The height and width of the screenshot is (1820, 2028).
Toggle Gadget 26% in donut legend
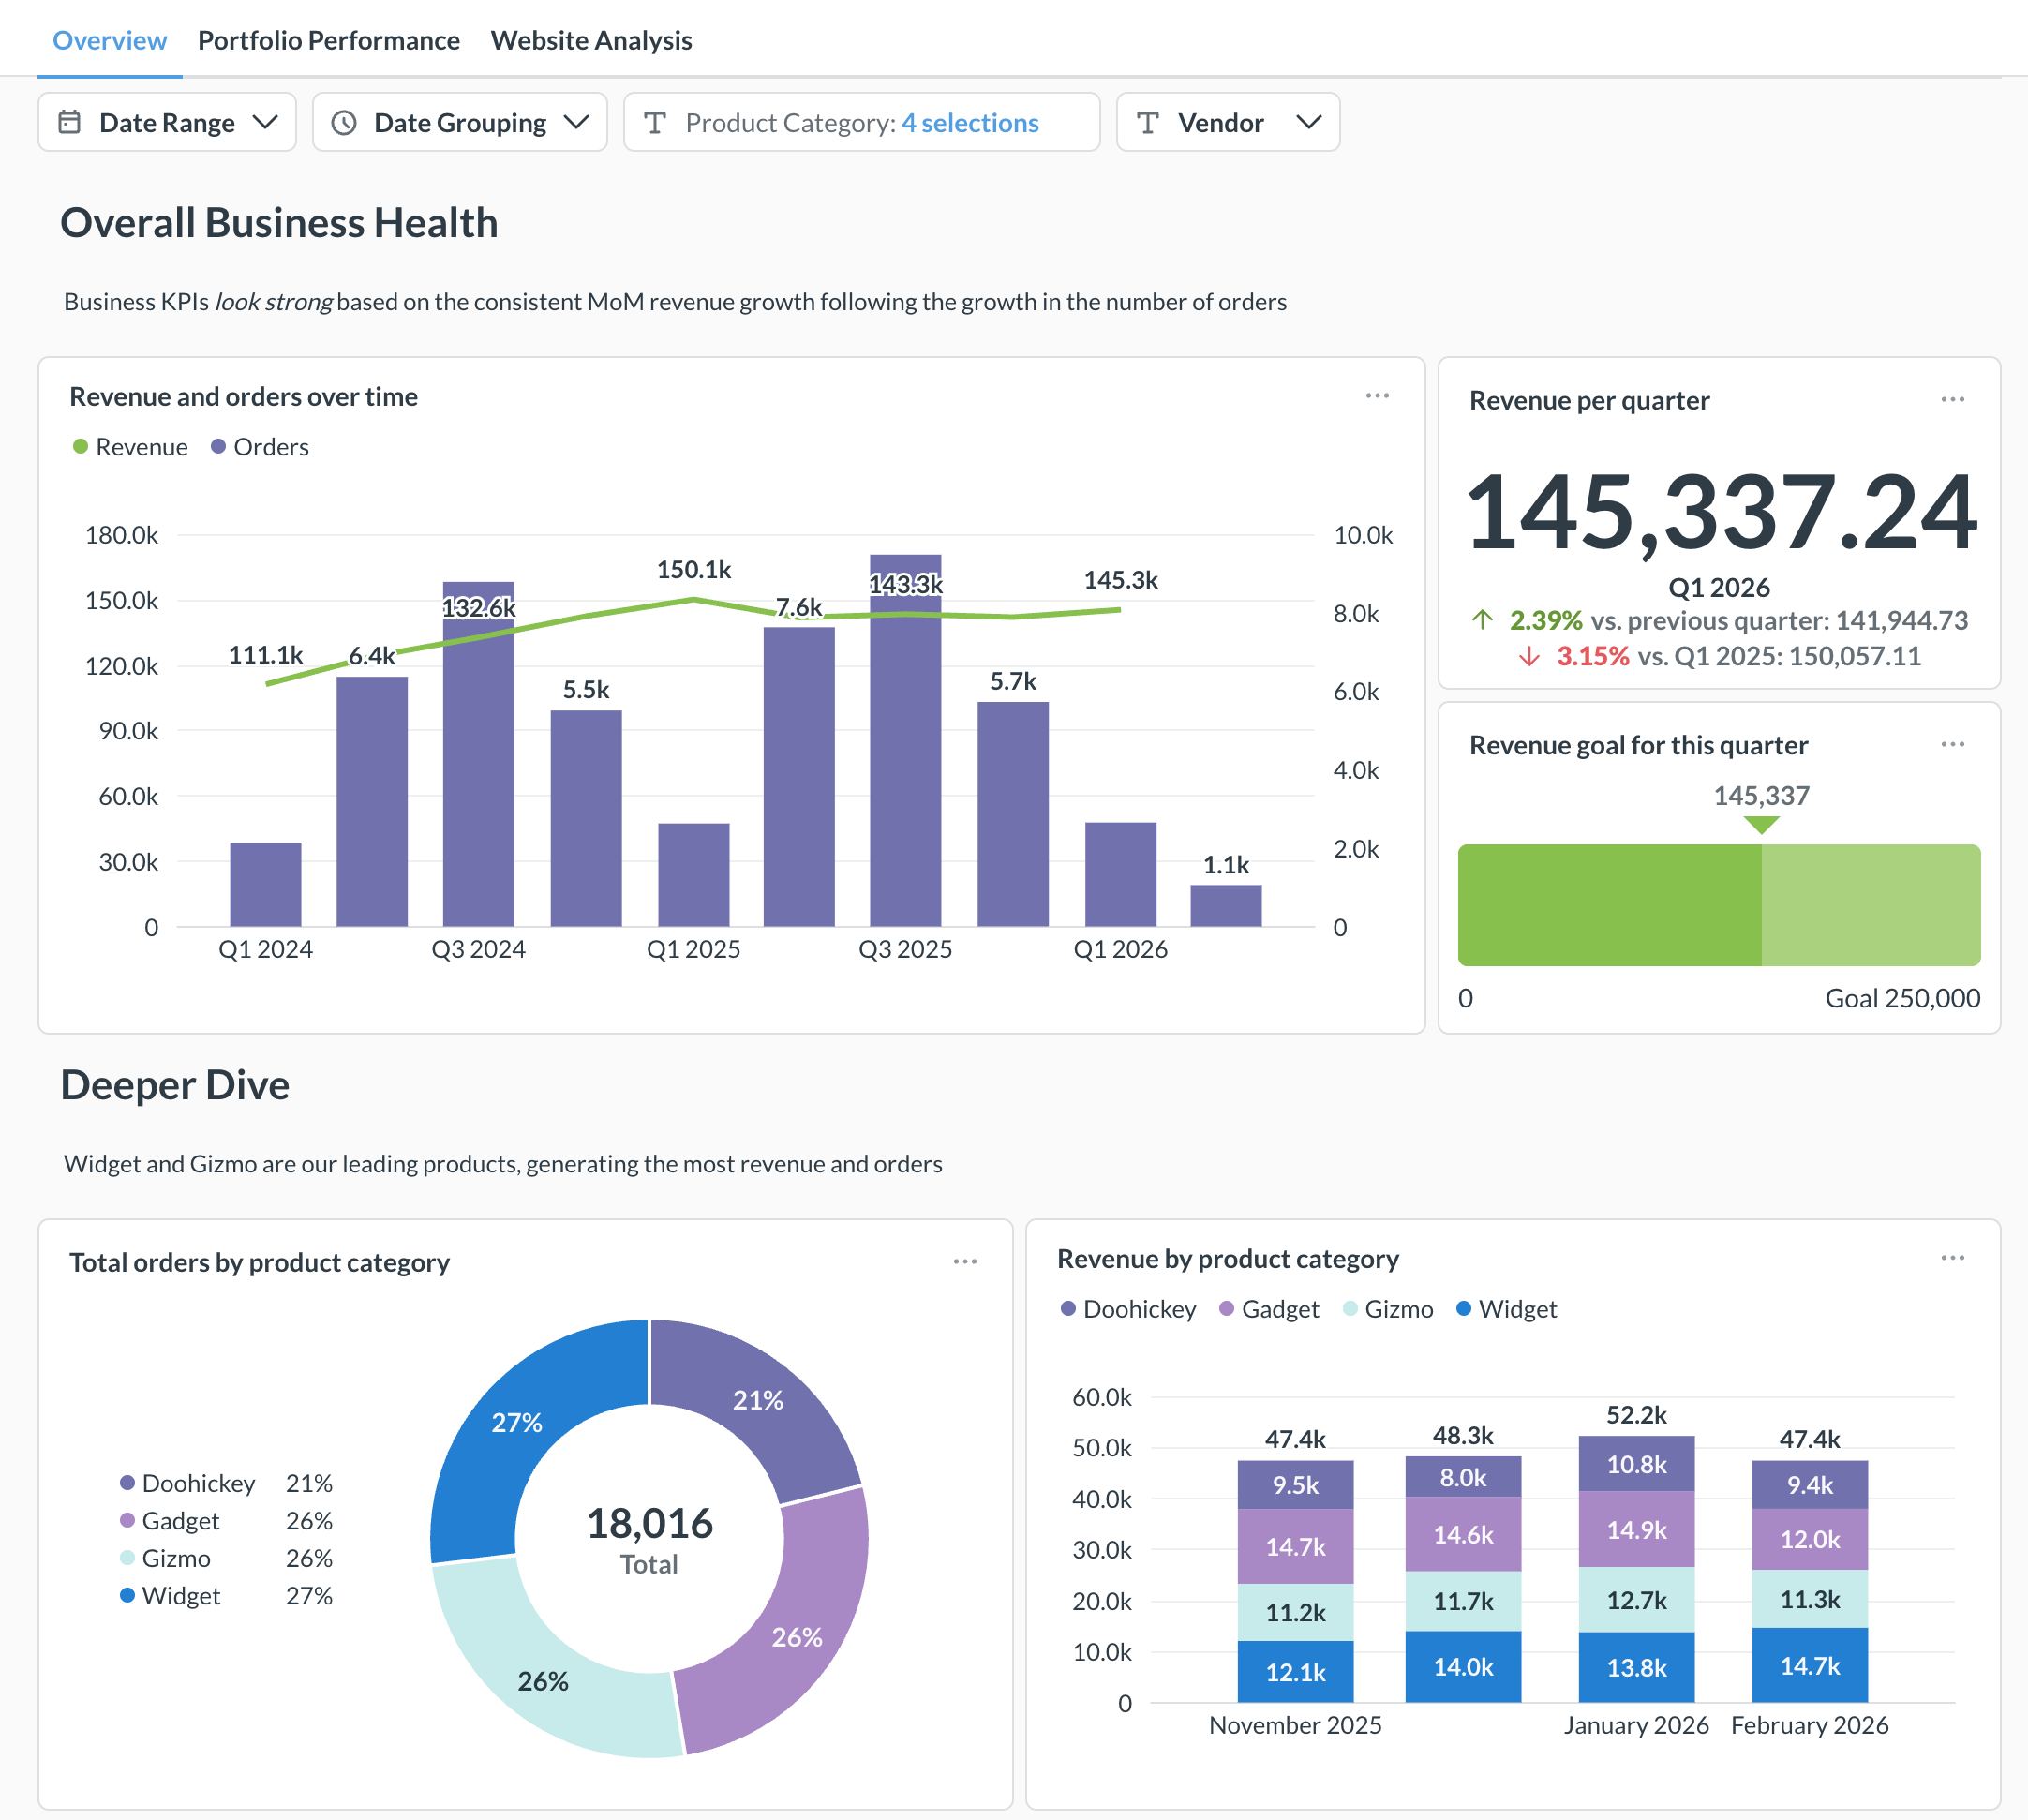click(226, 1521)
